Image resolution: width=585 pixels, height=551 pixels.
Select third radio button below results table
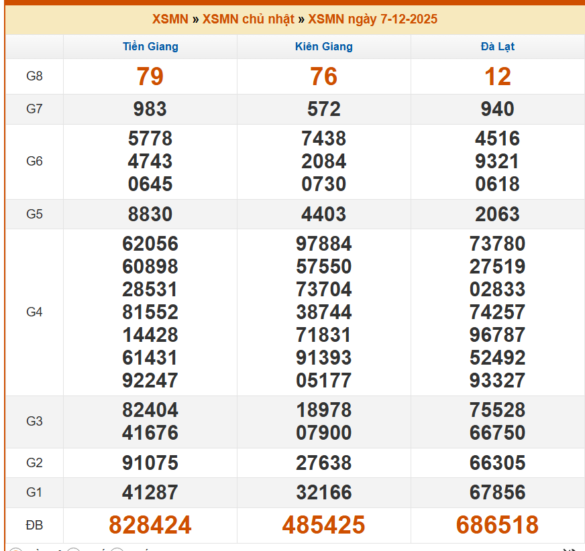click(117, 549)
